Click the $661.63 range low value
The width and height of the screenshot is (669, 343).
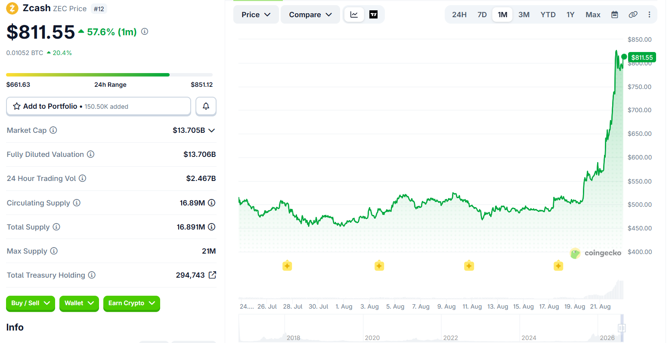pyautogui.click(x=18, y=85)
